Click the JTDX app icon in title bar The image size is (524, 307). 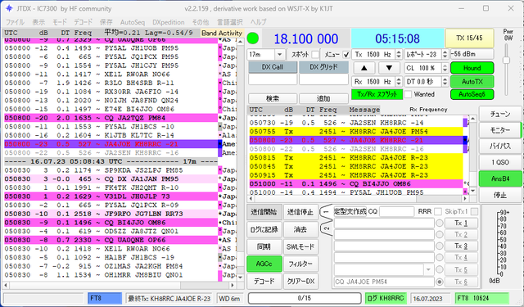click(x=9, y=8)
